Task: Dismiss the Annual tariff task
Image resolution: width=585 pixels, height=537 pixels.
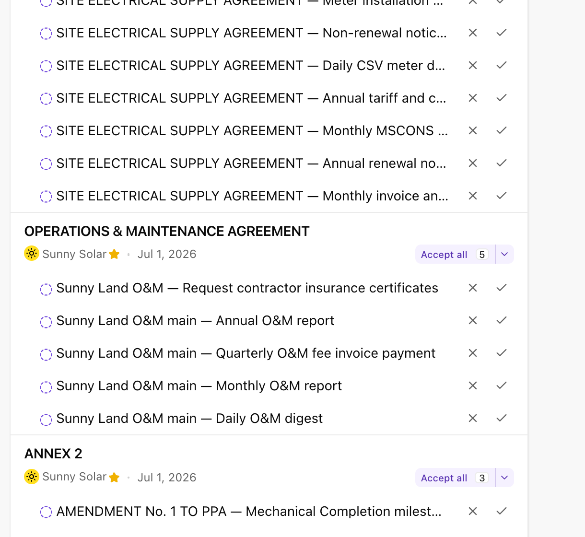Action: pos(473,98)
